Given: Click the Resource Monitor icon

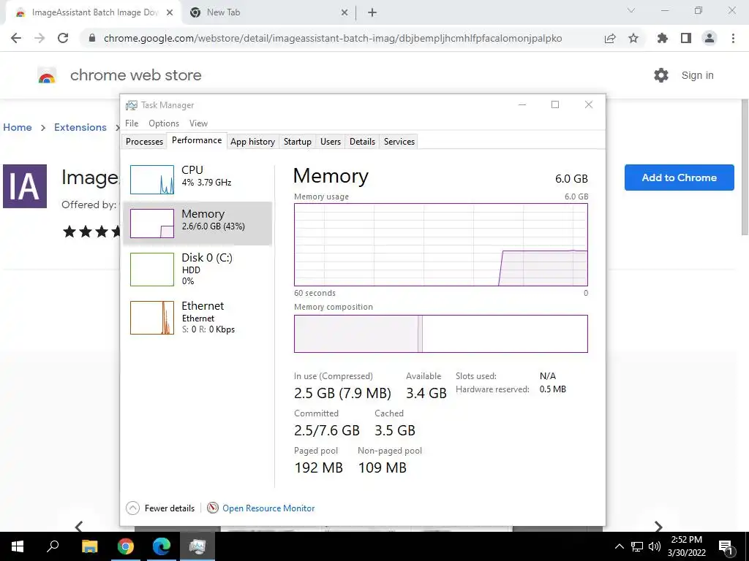Looking at the screenshot, I should click(213, 508).
